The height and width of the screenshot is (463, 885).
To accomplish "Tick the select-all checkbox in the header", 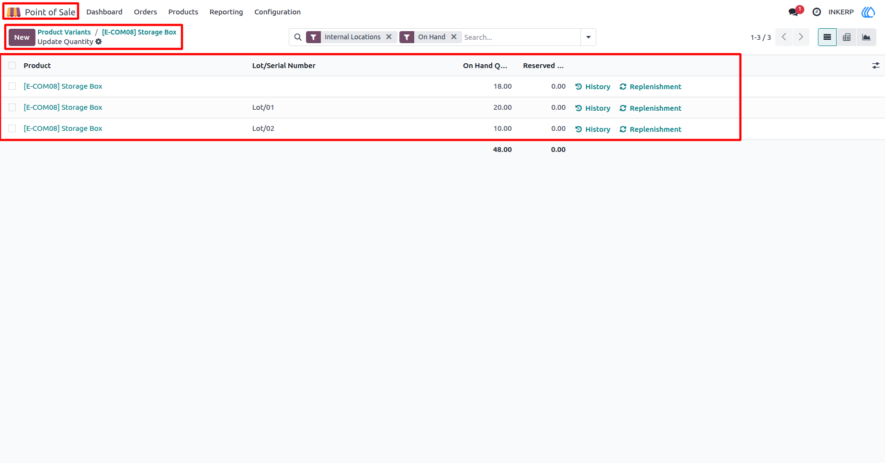I will point(12,66).
